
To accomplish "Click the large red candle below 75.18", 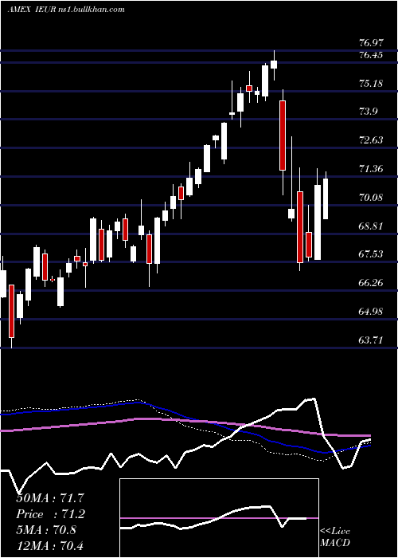I will click(283, 136).
